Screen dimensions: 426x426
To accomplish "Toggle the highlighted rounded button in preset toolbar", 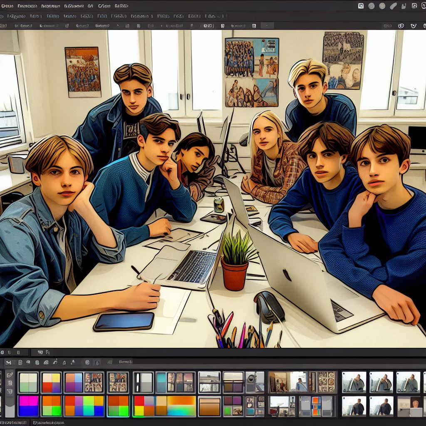I will click(87, 362).
